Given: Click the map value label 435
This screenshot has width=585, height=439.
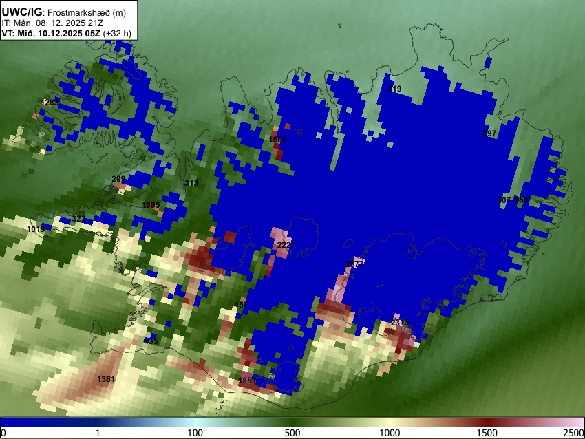Looking at the screenshot, I should click(151, 341).
